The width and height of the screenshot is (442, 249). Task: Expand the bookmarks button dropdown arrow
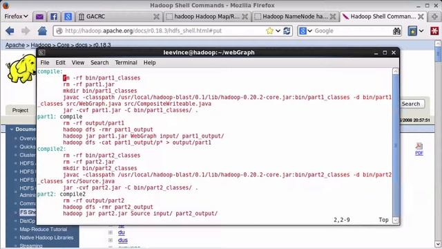tap(421, 30)
